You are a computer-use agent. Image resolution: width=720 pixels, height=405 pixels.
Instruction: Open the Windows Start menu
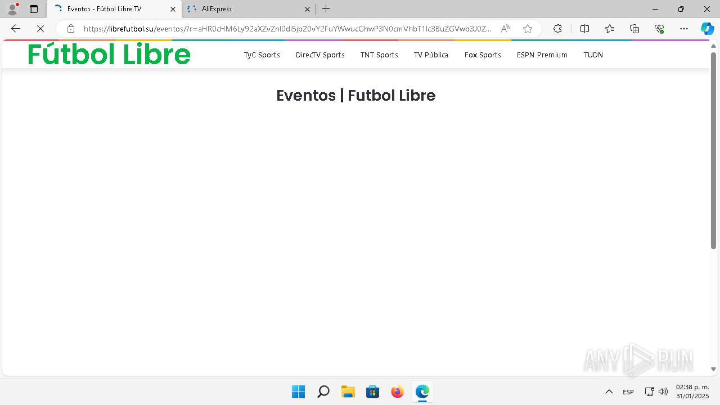(298, 391)
